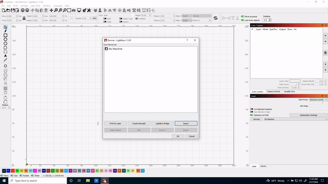Toggle the Upper Case switch
328x184 pixels.
point(121,19)
